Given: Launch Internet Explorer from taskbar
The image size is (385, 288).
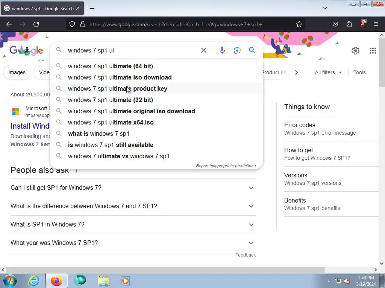Looking at the screenshot, I should coord(33,280).
